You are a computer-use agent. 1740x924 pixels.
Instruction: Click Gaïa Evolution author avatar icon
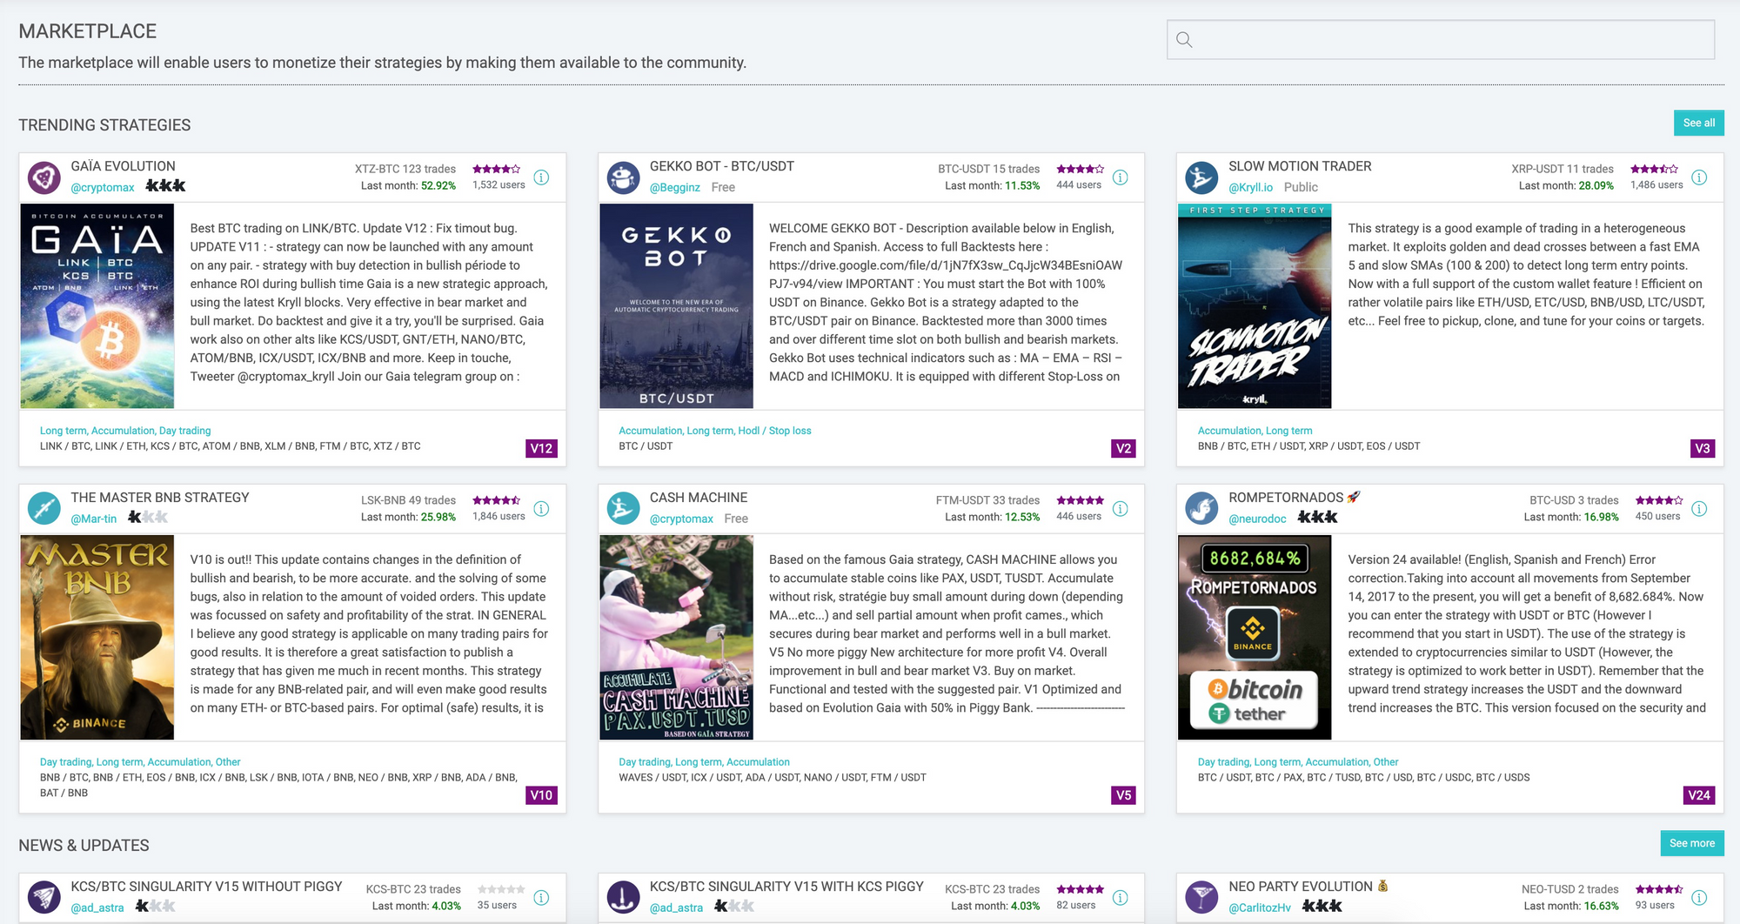point(43,177)
